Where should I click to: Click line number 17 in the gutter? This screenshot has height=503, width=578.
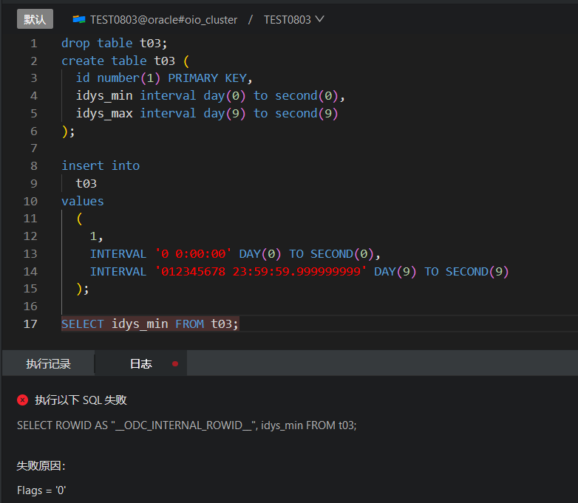click(30, 324)
